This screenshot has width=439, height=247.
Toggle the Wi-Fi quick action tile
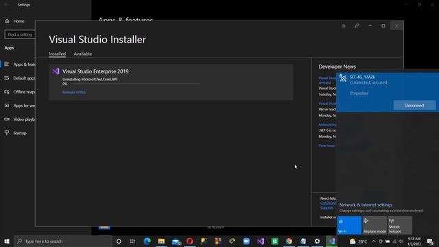coord(349,225)
